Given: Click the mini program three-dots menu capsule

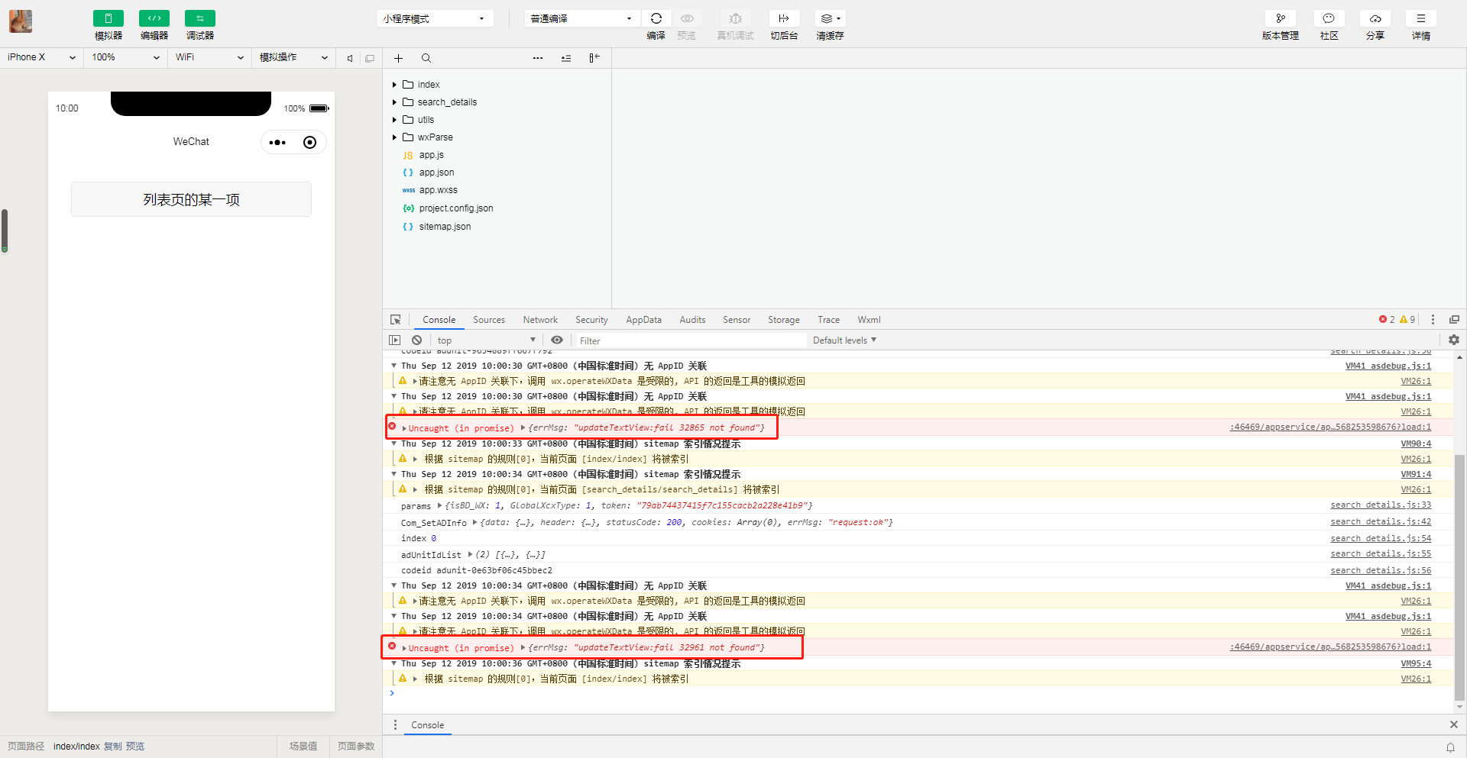Looking at the screenshot, I should click(277, 143).
